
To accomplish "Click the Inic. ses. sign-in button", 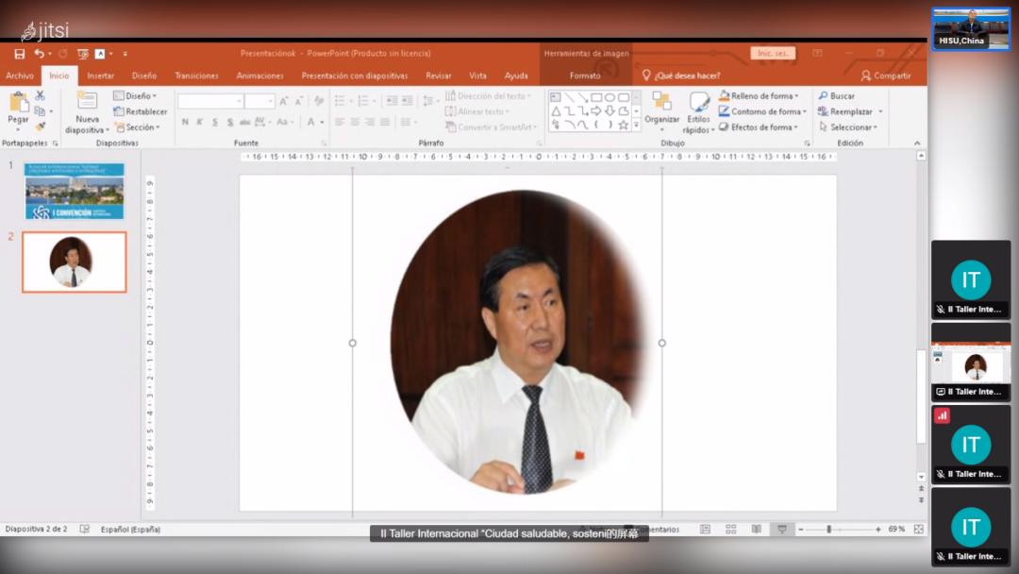I will [x=773, y=53].
